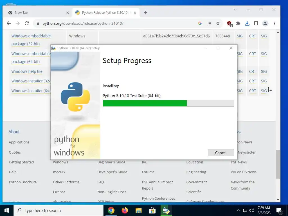
Task: Open the Python Brochure footer link
Action: (23, 182)
